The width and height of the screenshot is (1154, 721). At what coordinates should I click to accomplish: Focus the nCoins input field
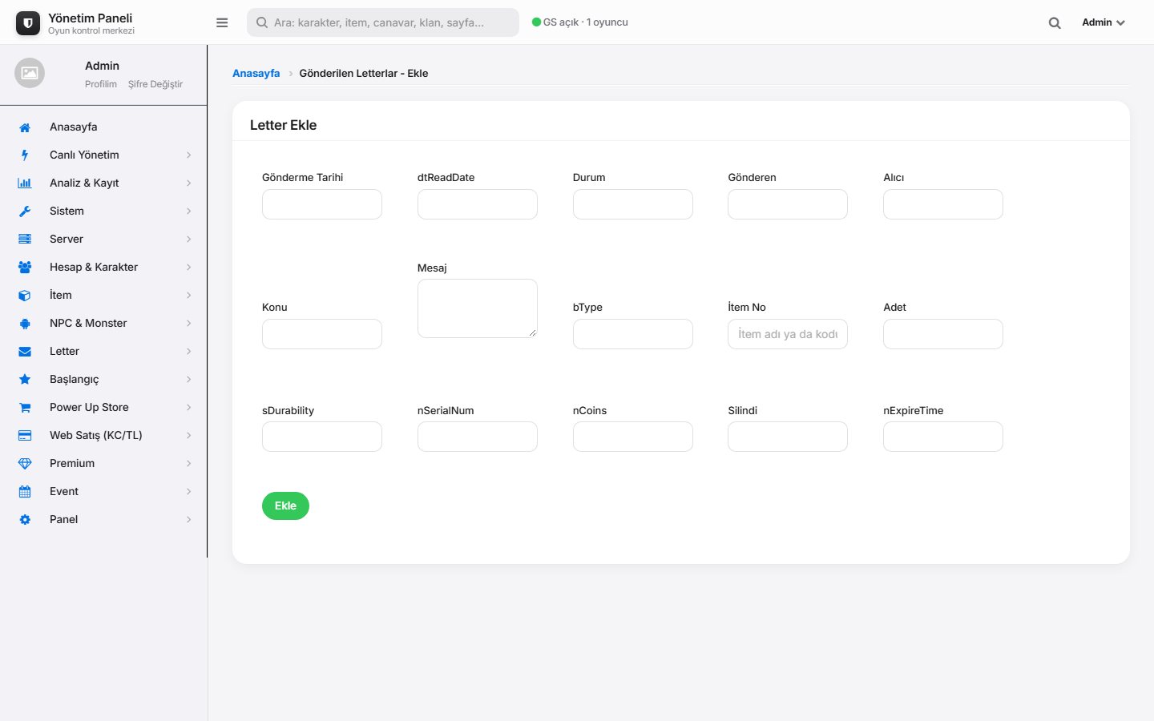(x=633, y=437)
